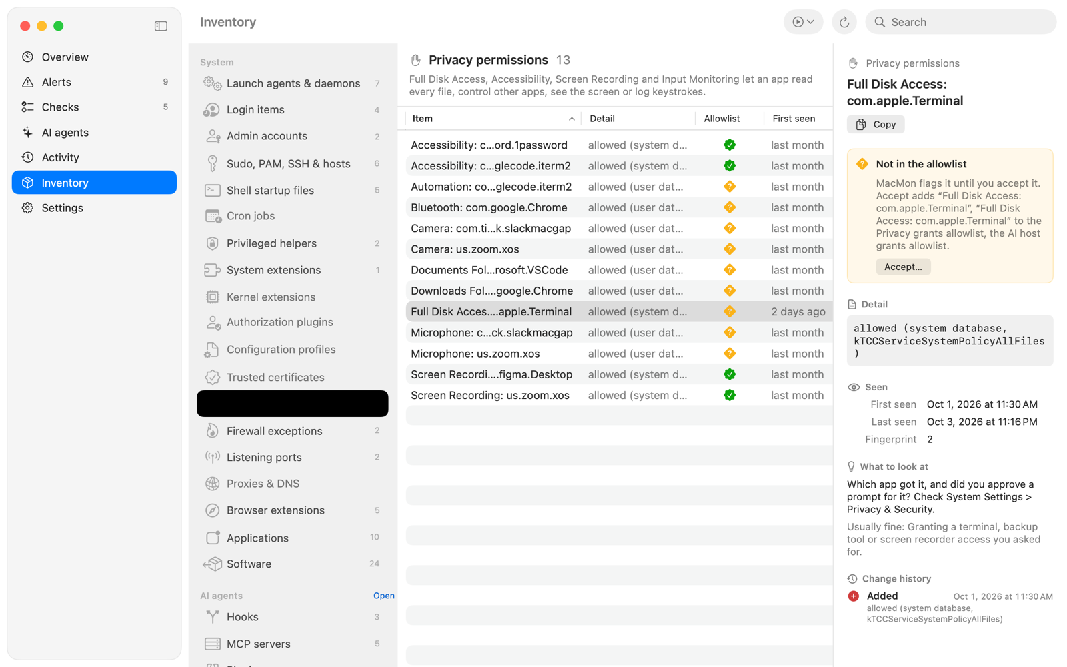Click the Proxies & DNS globe icon
1067x667 pixels.
[x=213, y=484]
